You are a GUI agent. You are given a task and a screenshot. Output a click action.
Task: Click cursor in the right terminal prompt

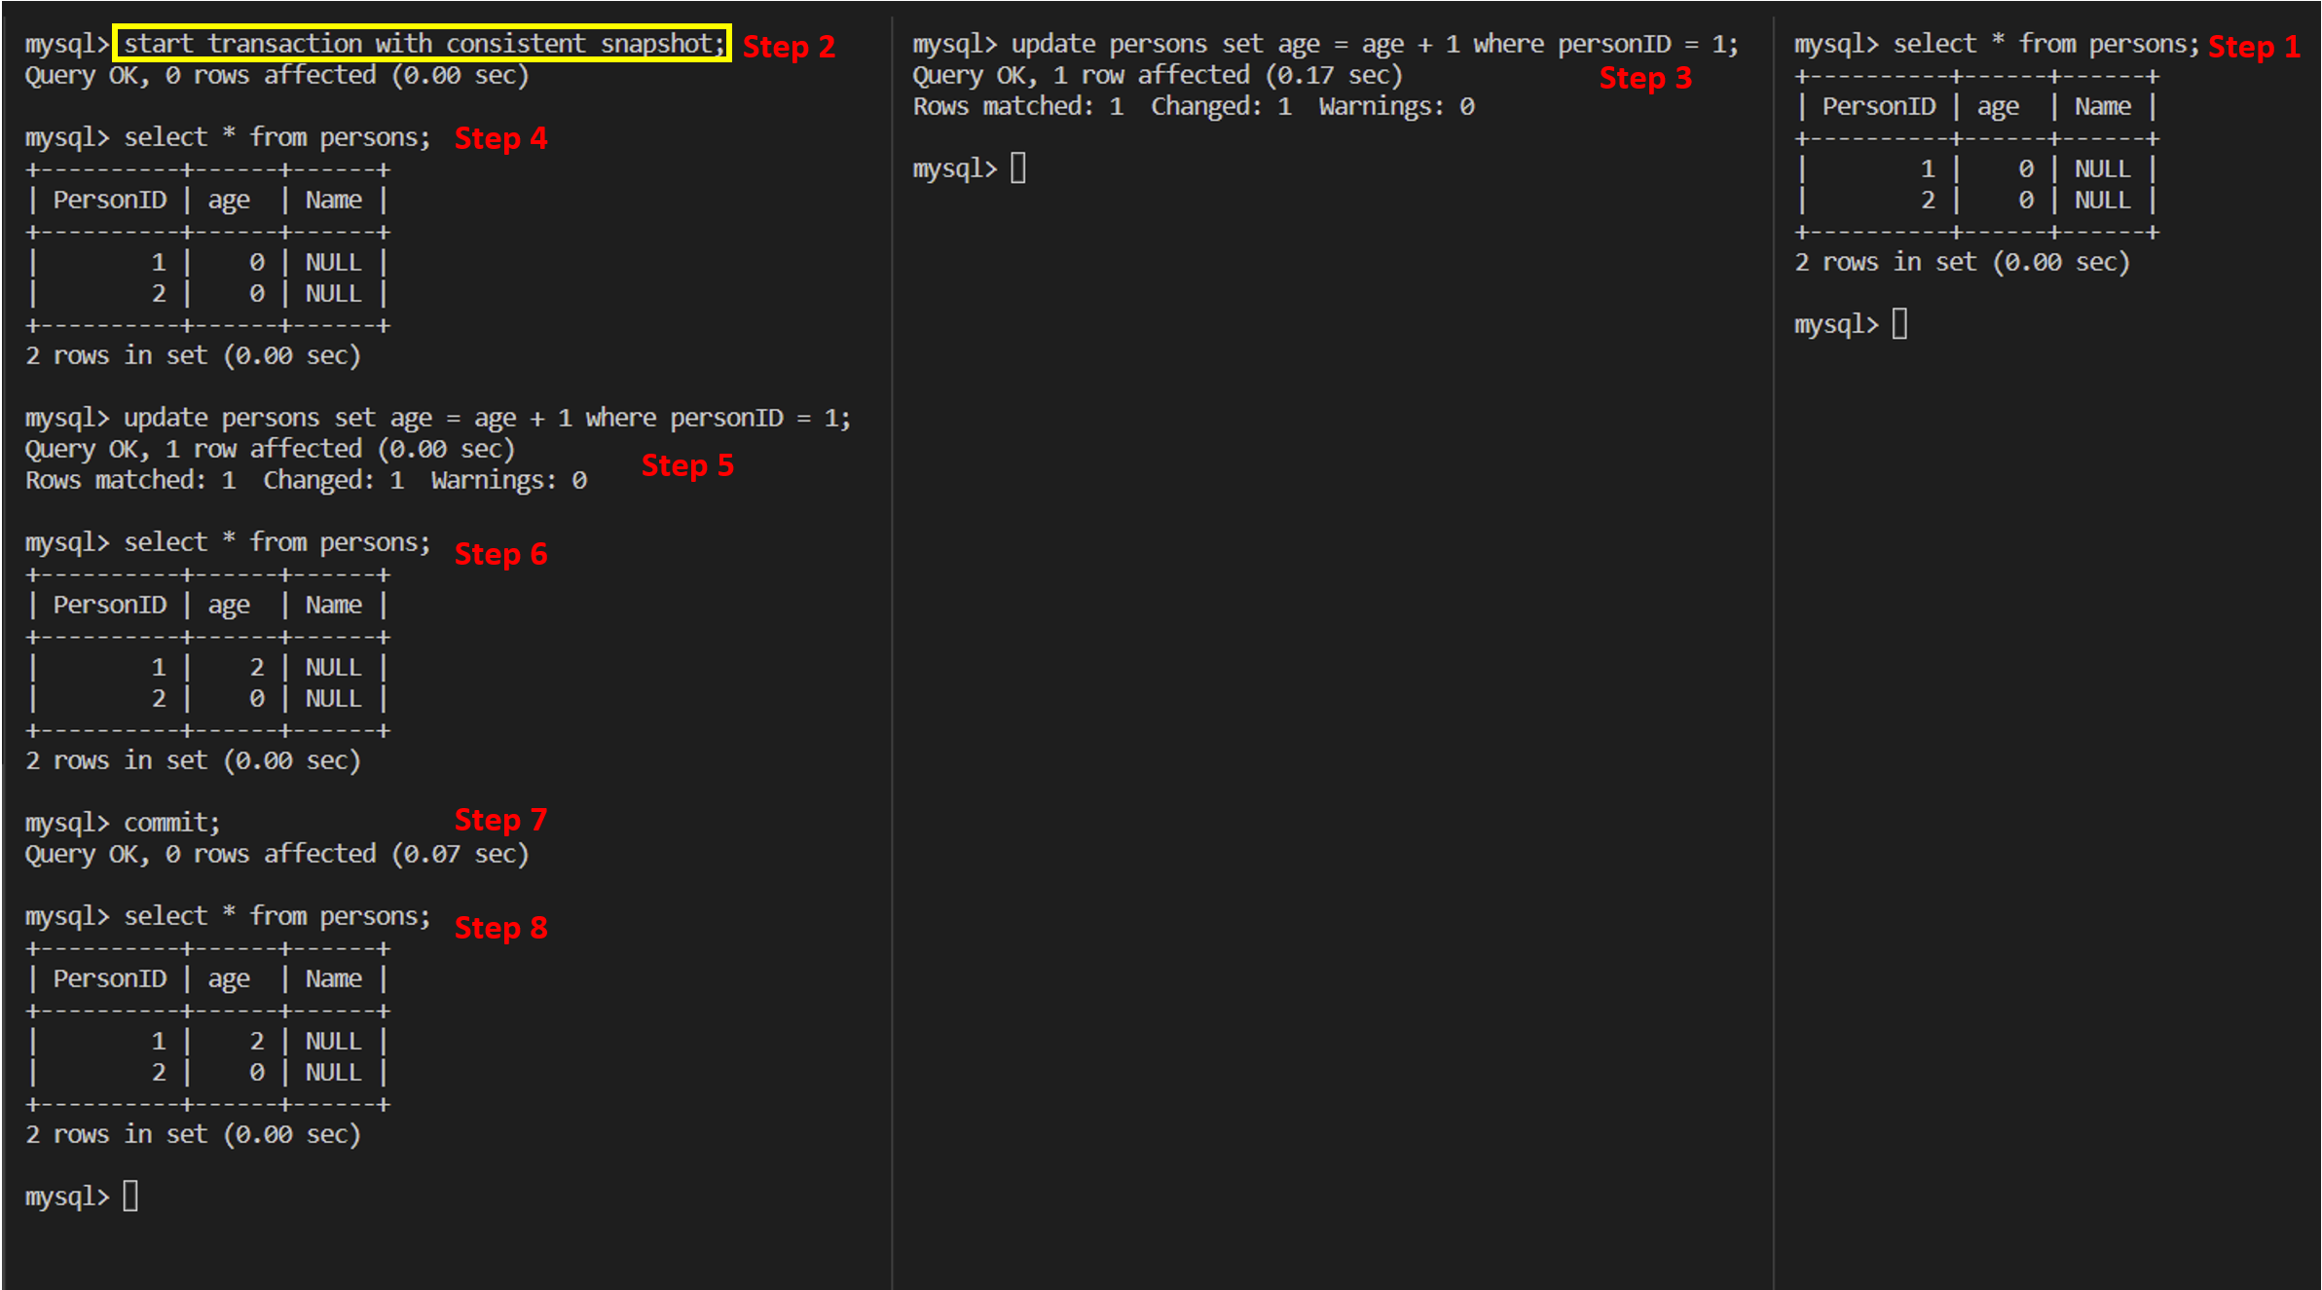[1899, 324]
